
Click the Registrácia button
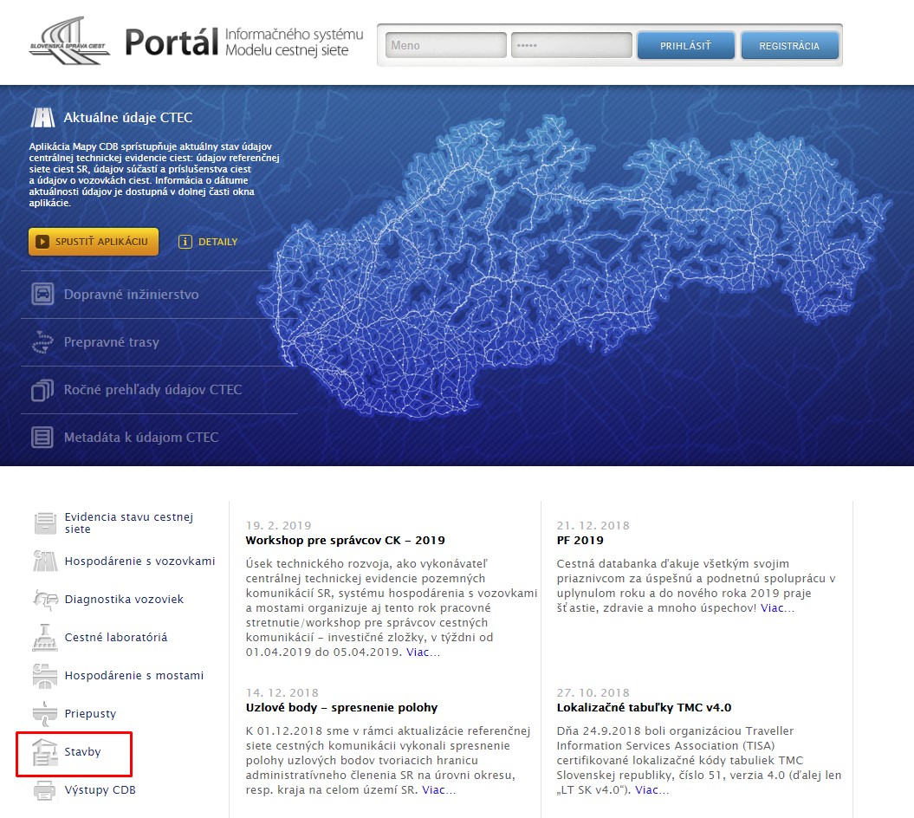click(x=789, y=46)
